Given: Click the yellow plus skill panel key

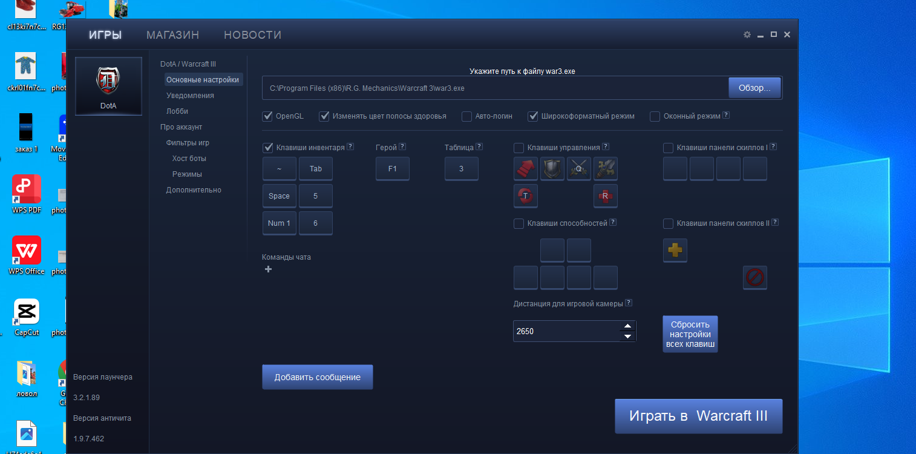Looking at the screenshot, I should 675,250.
